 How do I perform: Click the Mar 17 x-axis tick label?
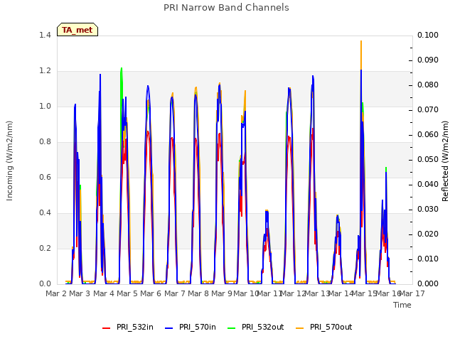(412, 293)
